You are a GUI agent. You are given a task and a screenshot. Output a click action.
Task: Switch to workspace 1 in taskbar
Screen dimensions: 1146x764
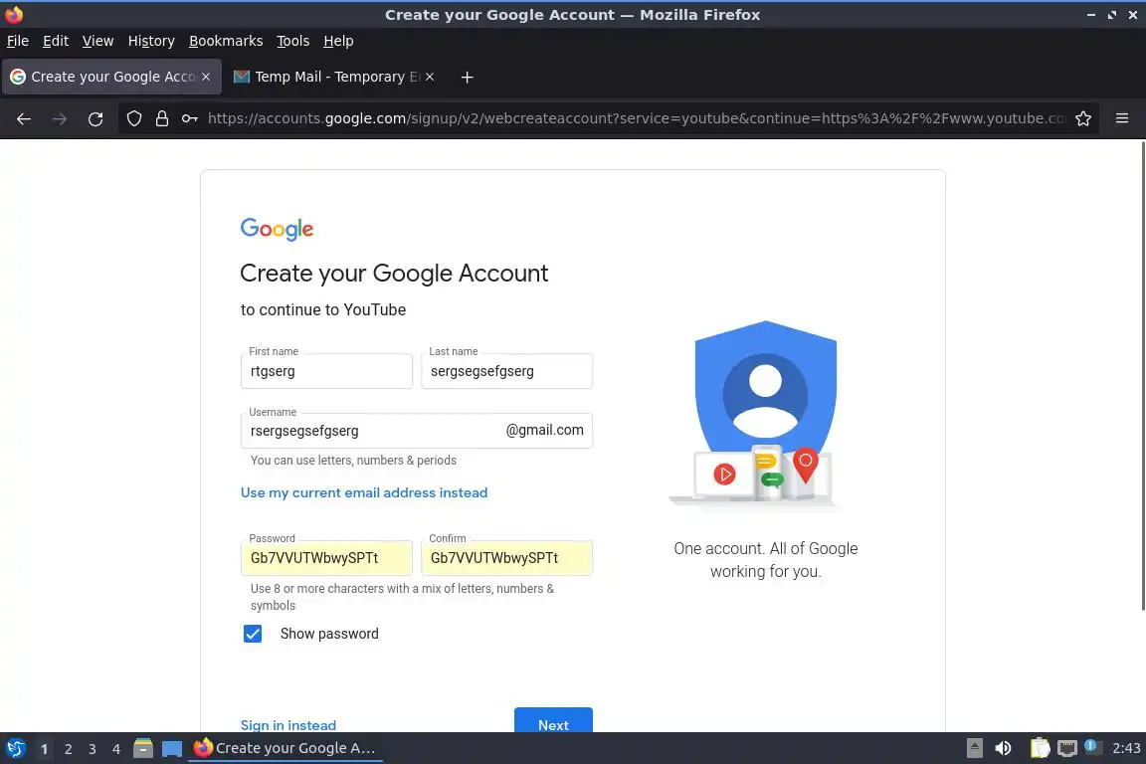(x=44, y=749)
